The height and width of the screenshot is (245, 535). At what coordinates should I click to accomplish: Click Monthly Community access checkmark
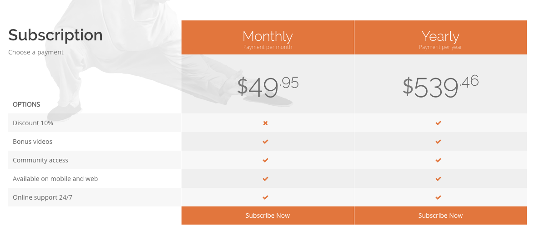click(x=266, y=160)
